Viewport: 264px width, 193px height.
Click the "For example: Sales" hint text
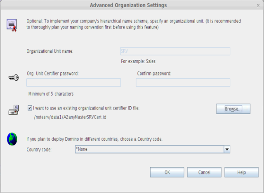click(138, 61)
